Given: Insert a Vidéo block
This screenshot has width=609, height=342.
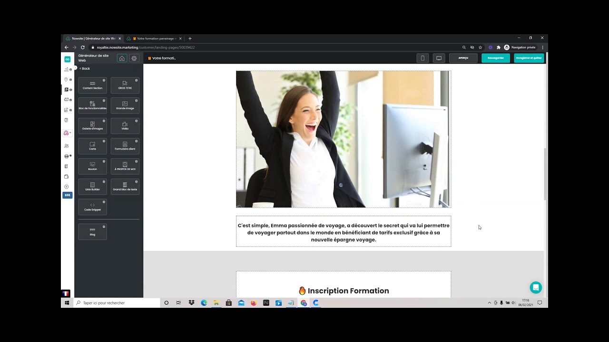Looking at the screenshot, I should [x=125, y=126].
